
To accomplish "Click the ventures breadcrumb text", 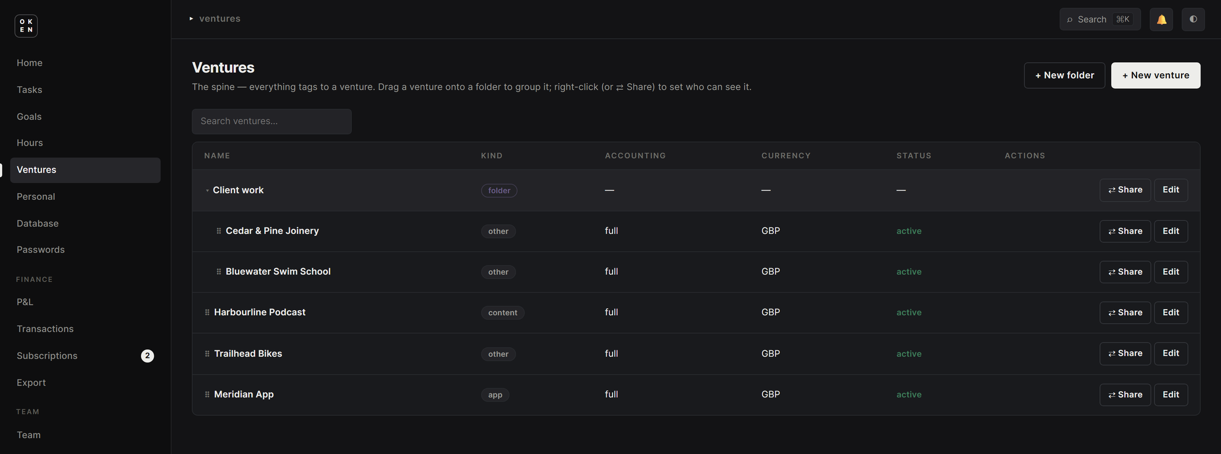I will (x=220, y=18).
